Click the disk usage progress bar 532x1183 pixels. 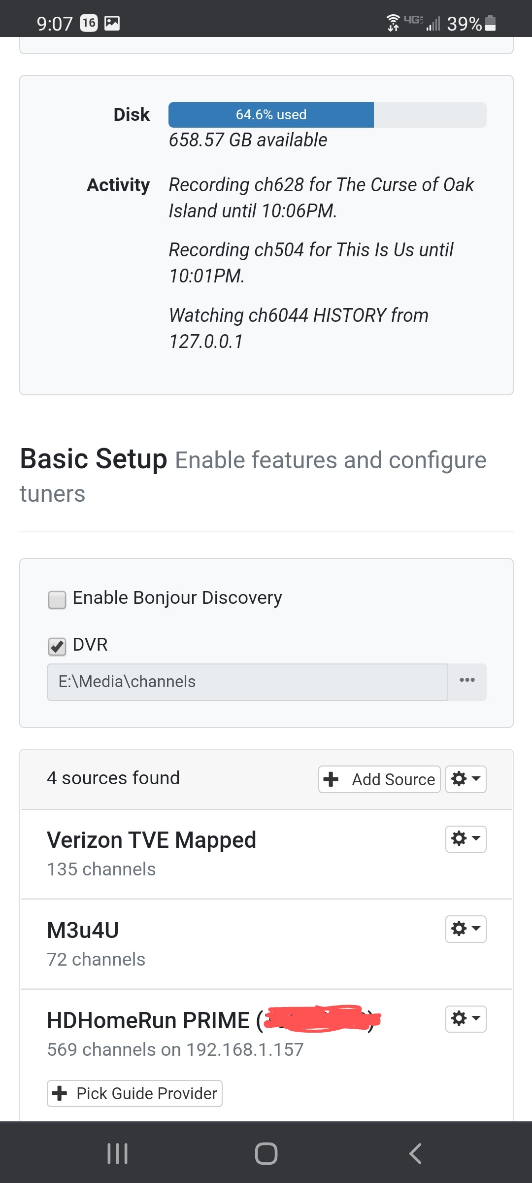click(327, 115)
